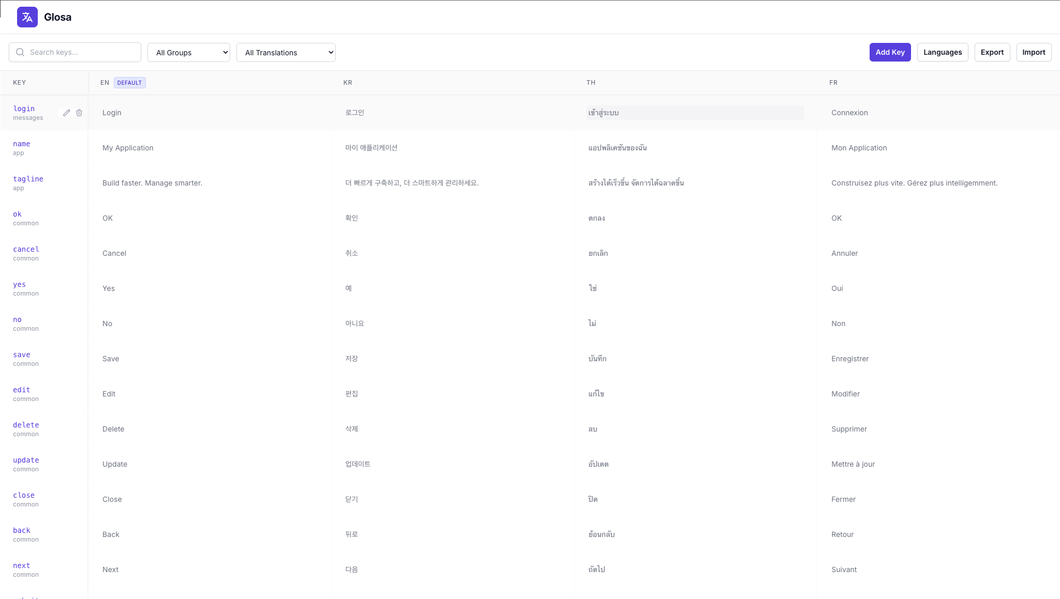Click the magnifier icon in the search box

(x=20, y=52)
